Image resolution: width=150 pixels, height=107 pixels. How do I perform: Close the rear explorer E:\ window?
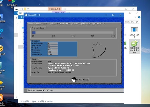[x=133, y=9]
